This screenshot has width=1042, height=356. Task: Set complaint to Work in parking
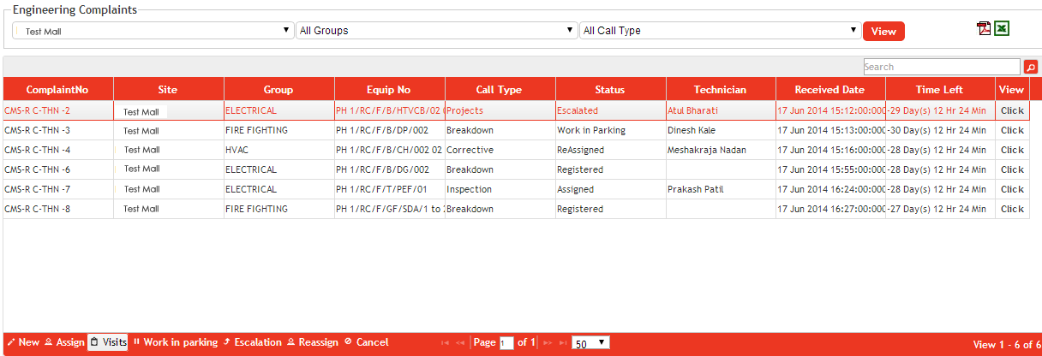tap(175, 342)
